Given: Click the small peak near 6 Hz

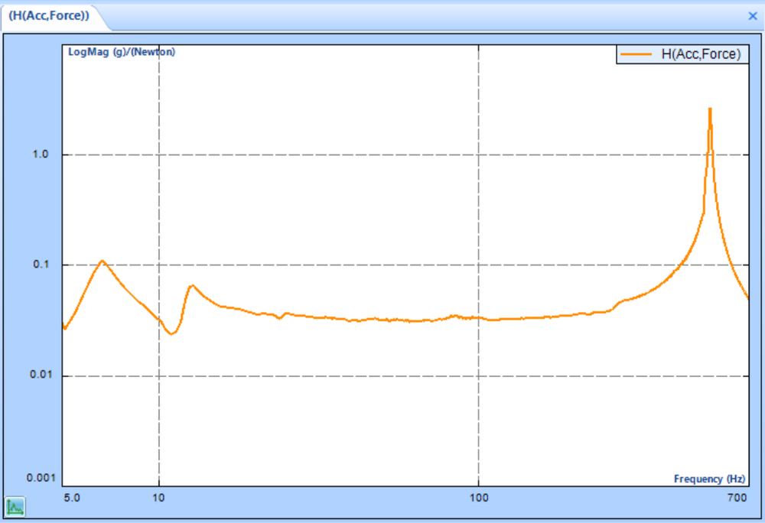Looking at the screenshot, I should point(102,261).
